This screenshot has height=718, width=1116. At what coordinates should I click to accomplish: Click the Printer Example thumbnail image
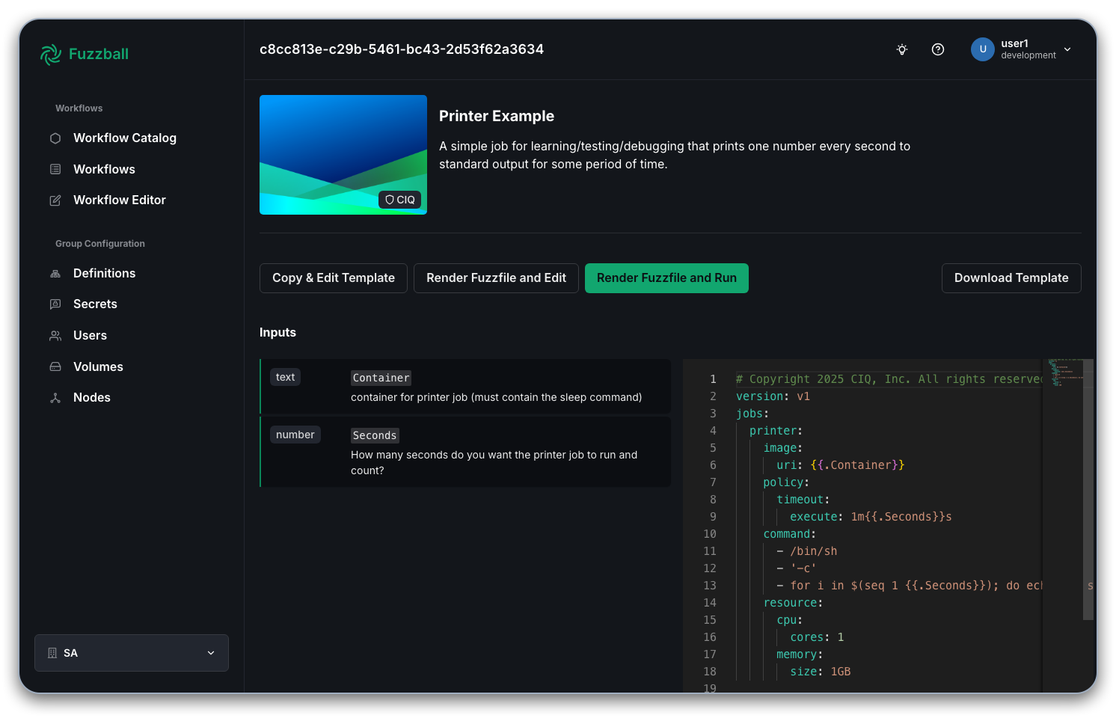click(x=343, y=155)
